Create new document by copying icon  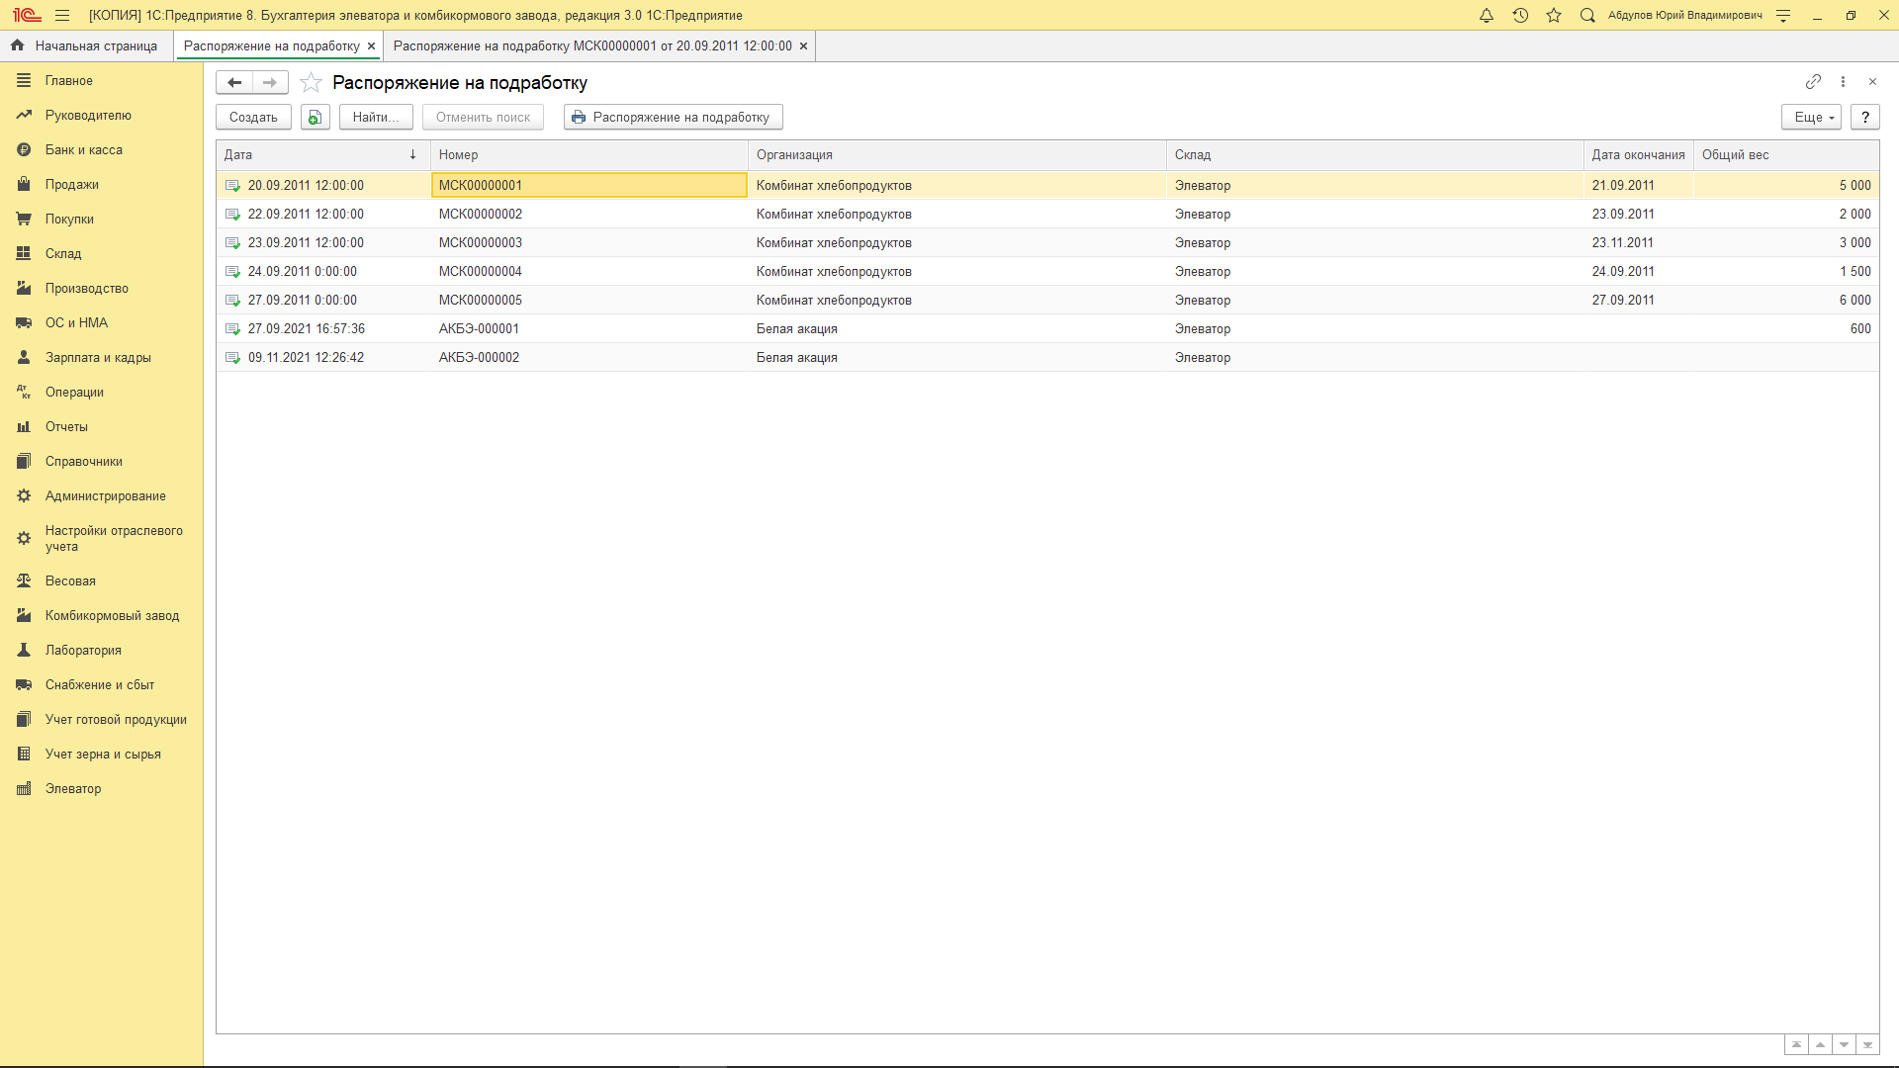point(315,118)
